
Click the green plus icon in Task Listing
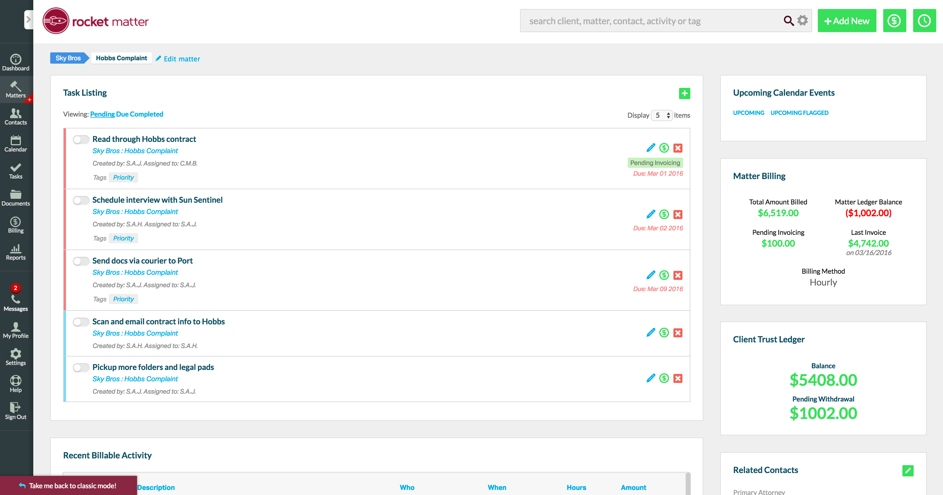pos(684,93)
